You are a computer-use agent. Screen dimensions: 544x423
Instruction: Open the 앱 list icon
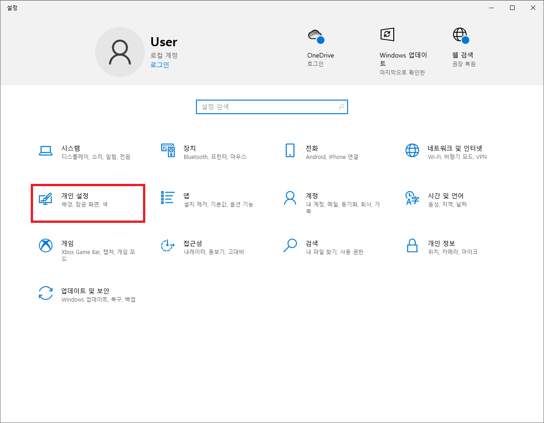(x=168, y=198)
